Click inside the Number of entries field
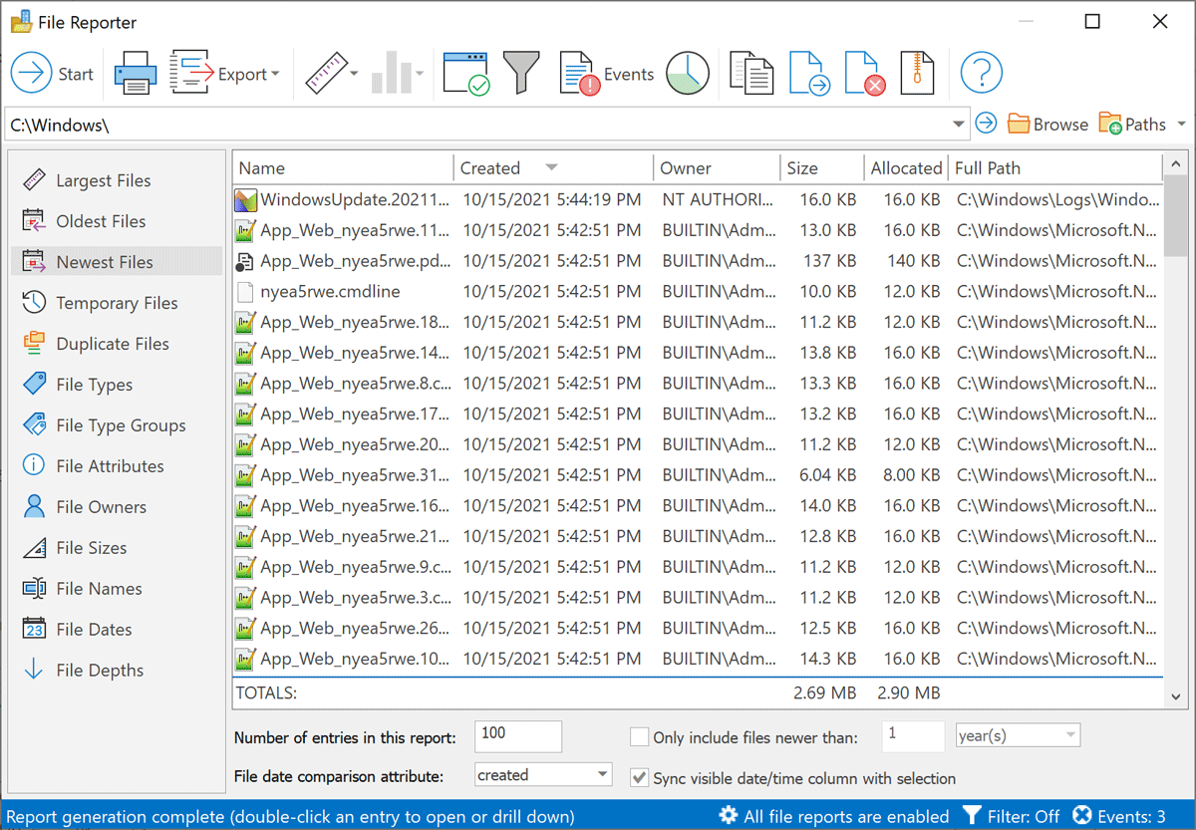The image size is (1196, 830). (x=517, y=736)
